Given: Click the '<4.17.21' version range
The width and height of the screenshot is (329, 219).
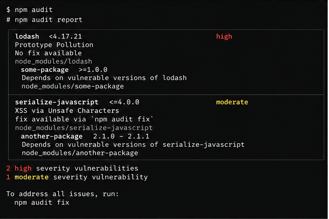Looking at the screenshot, I should (x=65, y=36).
